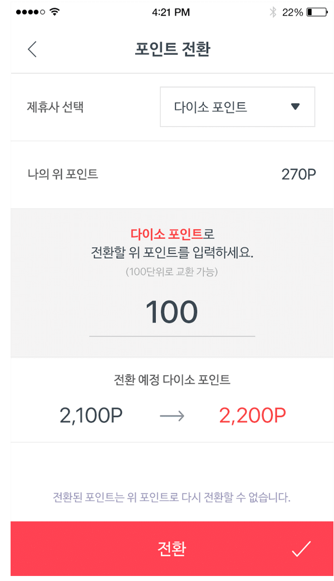Open the 다이소 포인트 partner dropdown
Image resolution: width=334 pixels, height=581 pixels.
[238, 106]
